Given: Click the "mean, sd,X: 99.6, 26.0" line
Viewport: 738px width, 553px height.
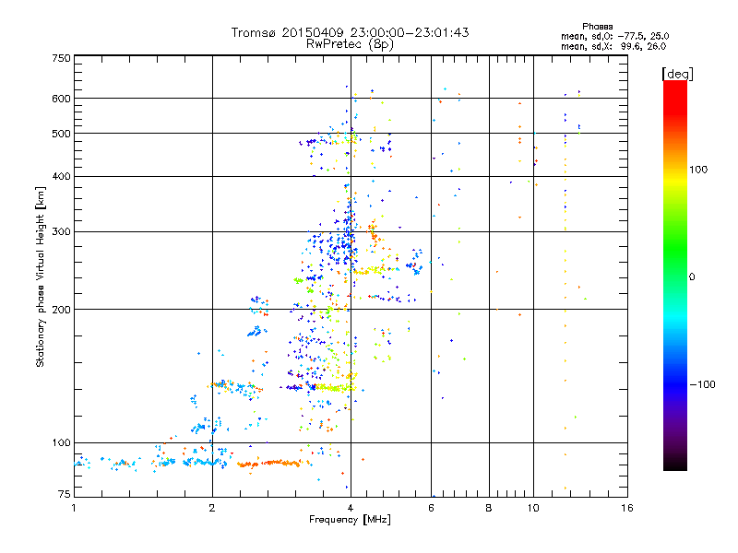Looking at the screenshot, I should coord(613,46).
